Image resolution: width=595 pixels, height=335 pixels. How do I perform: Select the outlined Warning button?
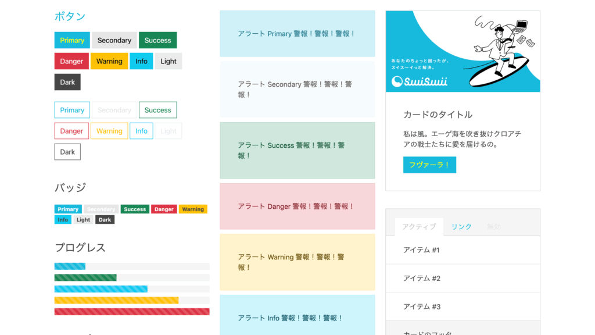109,131
